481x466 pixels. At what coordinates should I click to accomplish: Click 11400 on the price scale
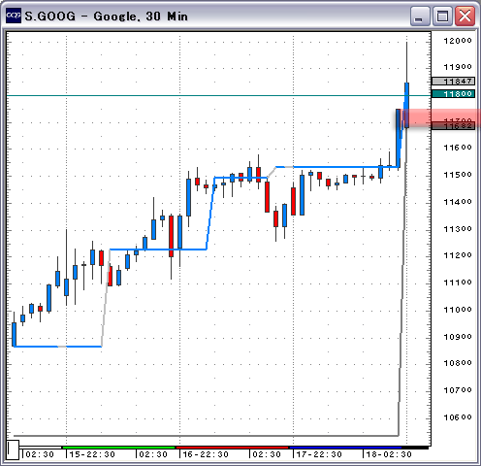pos(458,202)
